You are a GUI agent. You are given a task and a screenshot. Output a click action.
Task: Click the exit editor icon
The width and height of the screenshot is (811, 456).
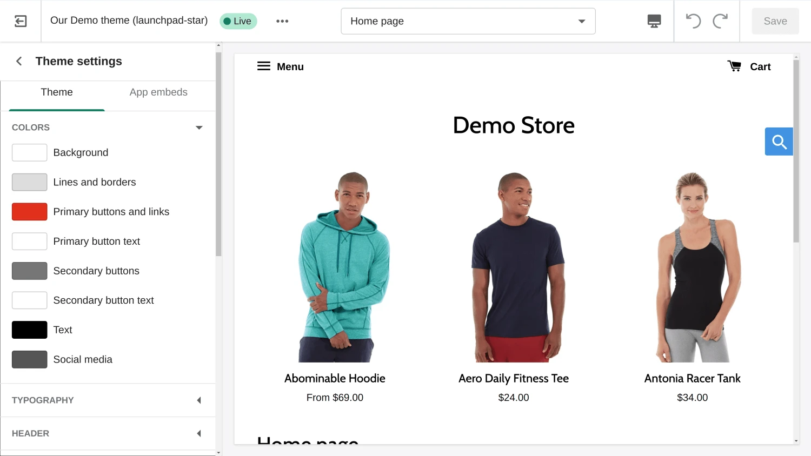coord(21,21)
